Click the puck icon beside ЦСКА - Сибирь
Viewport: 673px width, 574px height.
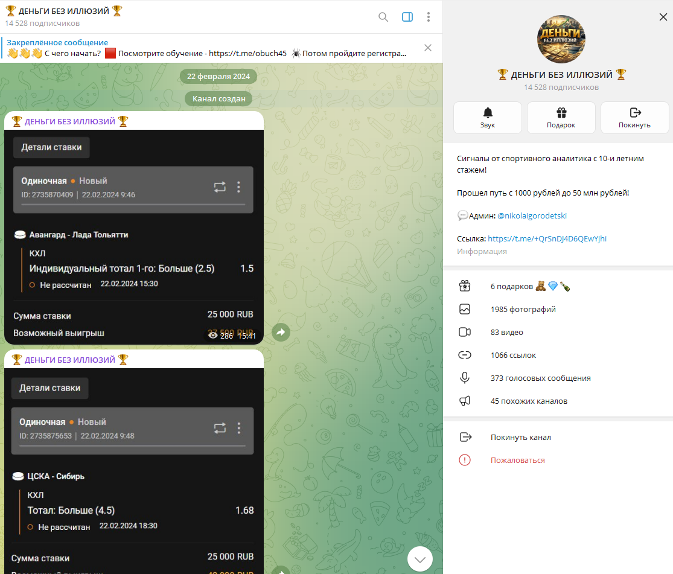[x=18, y=476]
